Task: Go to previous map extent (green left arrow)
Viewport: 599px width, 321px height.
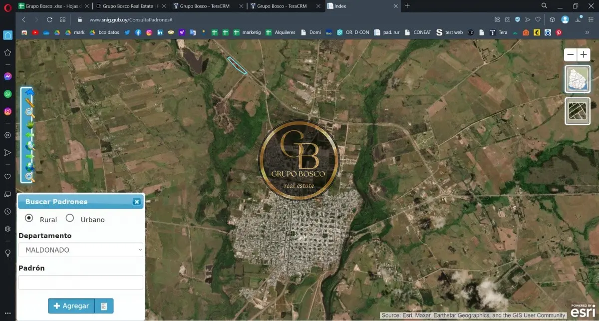Action: coord(29,135)
